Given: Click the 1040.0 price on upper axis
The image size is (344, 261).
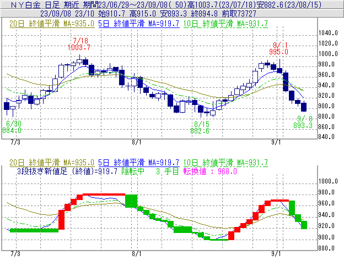Looking at the screenshot, I should tap(328, 33).
